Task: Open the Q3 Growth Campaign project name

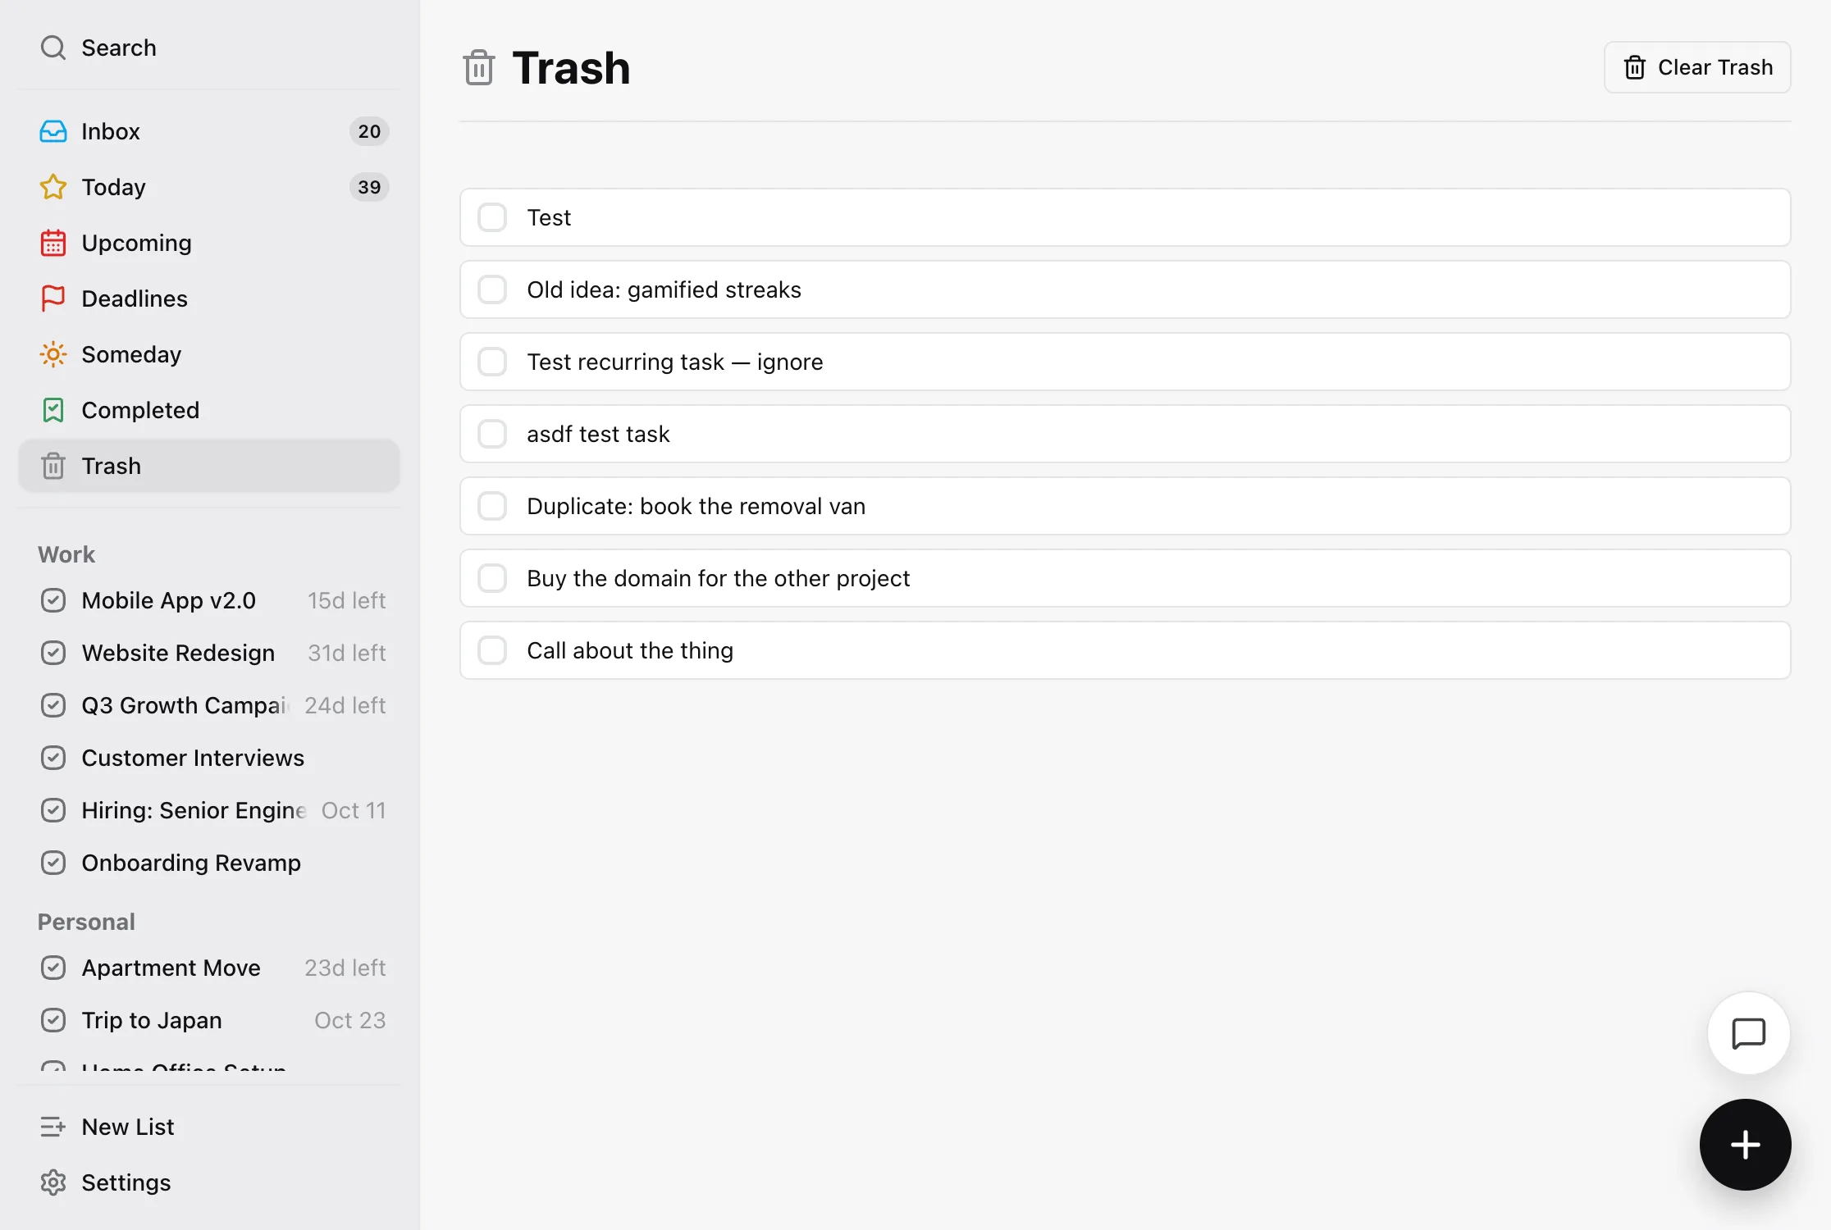Action: click(185, 705)
